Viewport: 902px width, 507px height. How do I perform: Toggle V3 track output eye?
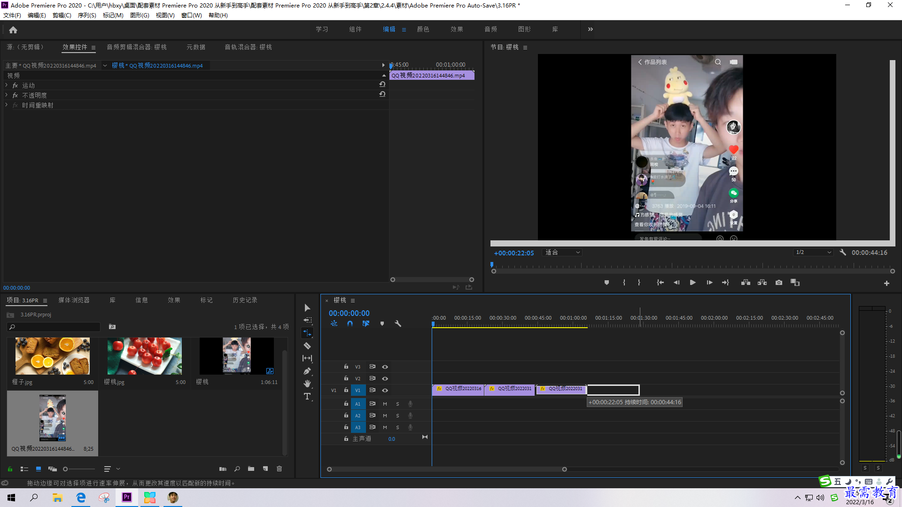385,367
